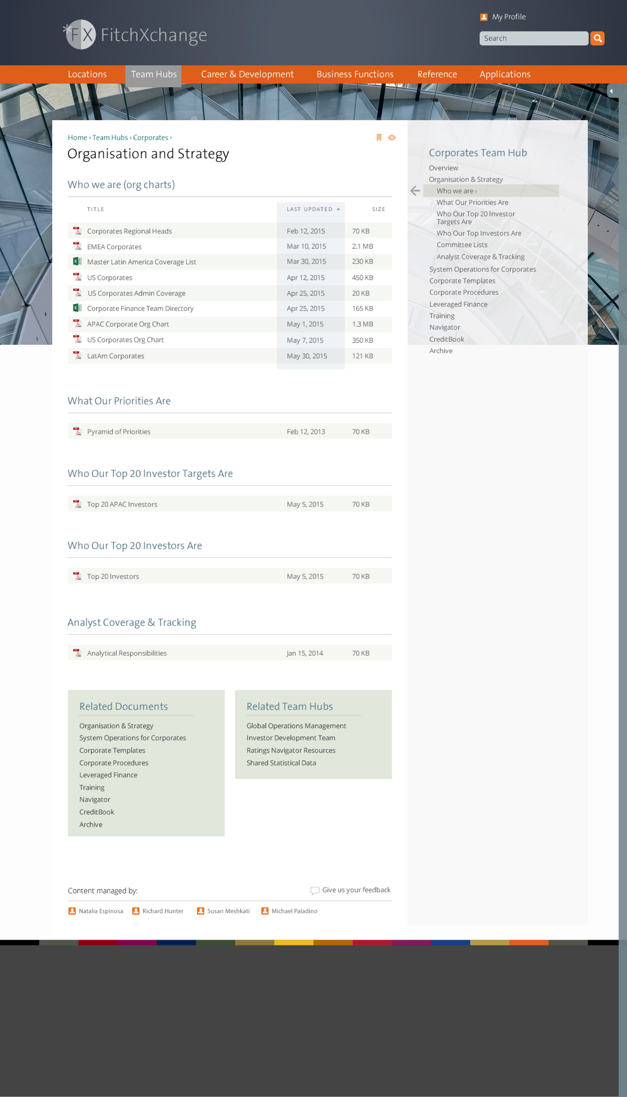
Task: Click the FitchXchange FX logo
Action: click(x=134, y=34)
